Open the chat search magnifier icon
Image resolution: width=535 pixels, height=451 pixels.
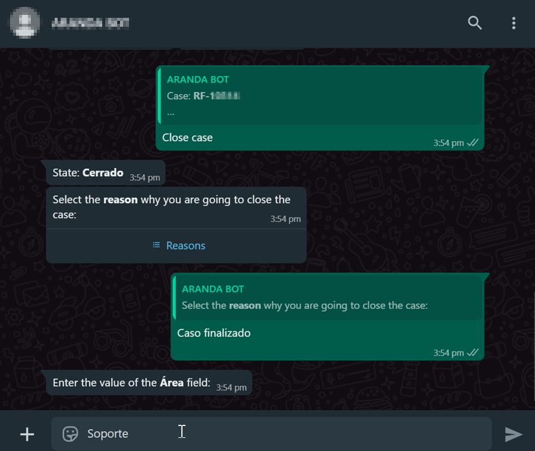[474, 23]
